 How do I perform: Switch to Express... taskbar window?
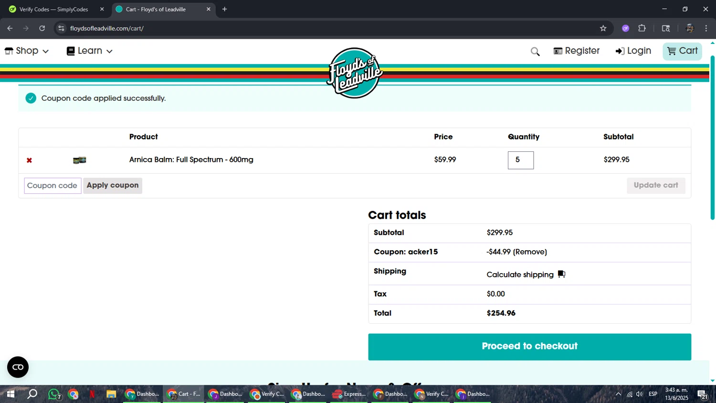click(x=349, y=394)
